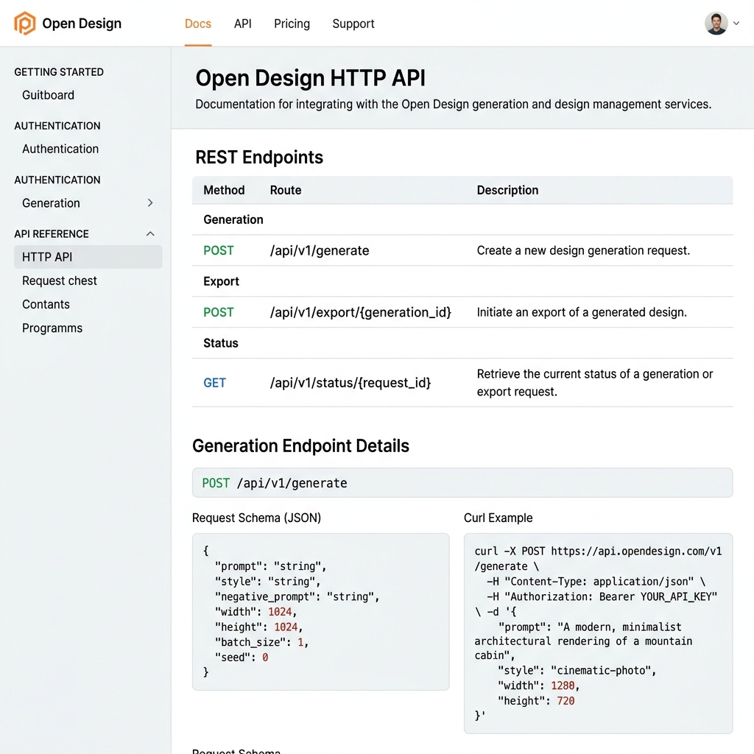The image size is (754, 754).
Task: Open the Support navigation item
Action: tap(353, 24)
